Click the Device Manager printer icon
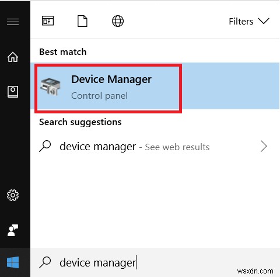This screenshot has height=277, width=280. [50, 86]
